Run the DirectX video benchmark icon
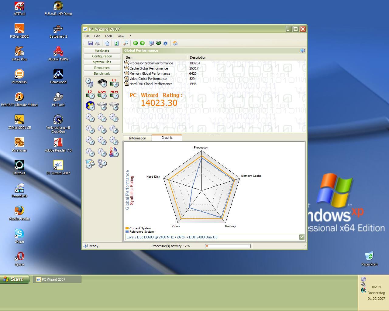The width and height of the screenshot is (389, 311). (90, 106)
